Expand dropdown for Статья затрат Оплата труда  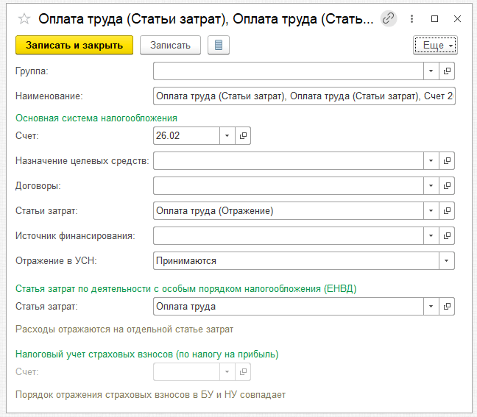click(431, 307)
